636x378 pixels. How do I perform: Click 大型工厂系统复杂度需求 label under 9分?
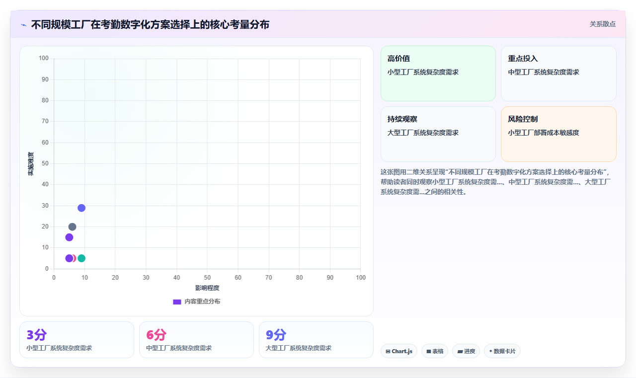pyautogui.click(x=299, y=348)
